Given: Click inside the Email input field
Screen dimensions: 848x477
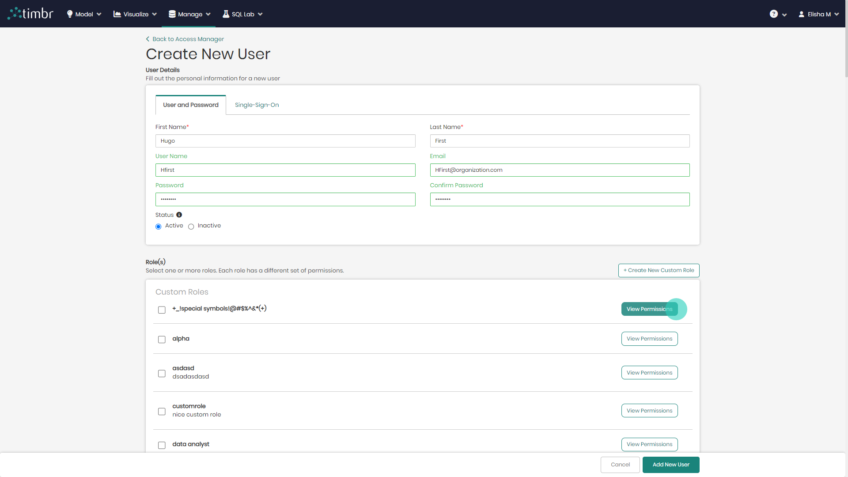Looking at the screenshot, I should [x=559, y=170].
